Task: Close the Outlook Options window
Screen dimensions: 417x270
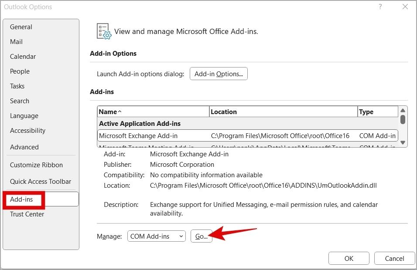Action: point(405,7)
